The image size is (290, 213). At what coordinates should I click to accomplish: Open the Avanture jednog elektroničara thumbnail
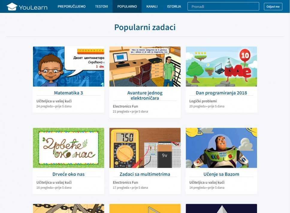click(x=145, y=66)
